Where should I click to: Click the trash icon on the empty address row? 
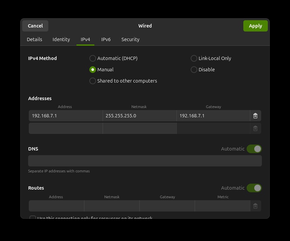click(255, 128)
